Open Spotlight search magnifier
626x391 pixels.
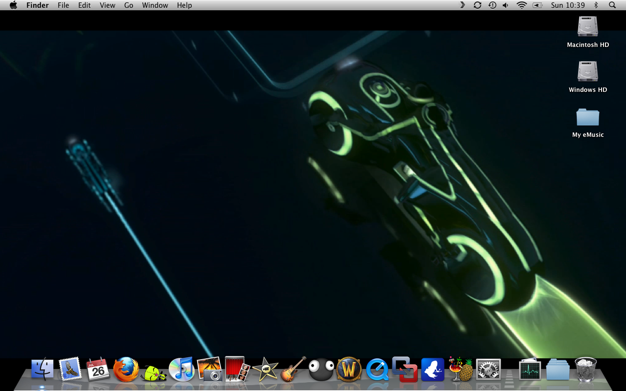coord(612,5)
